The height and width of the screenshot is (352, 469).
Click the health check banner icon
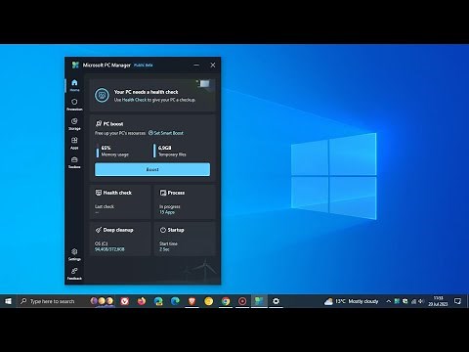tap(102, 95)
